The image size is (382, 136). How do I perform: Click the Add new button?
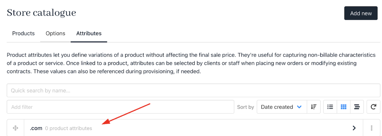tap(361, 13)
